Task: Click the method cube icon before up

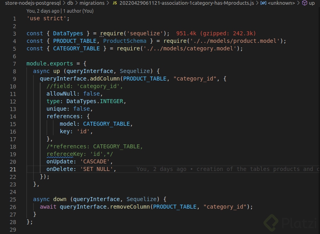Action: pos(305,3)
